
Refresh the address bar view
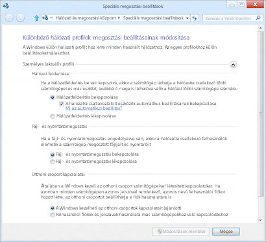pyautogui.click(x=195, y=18)
